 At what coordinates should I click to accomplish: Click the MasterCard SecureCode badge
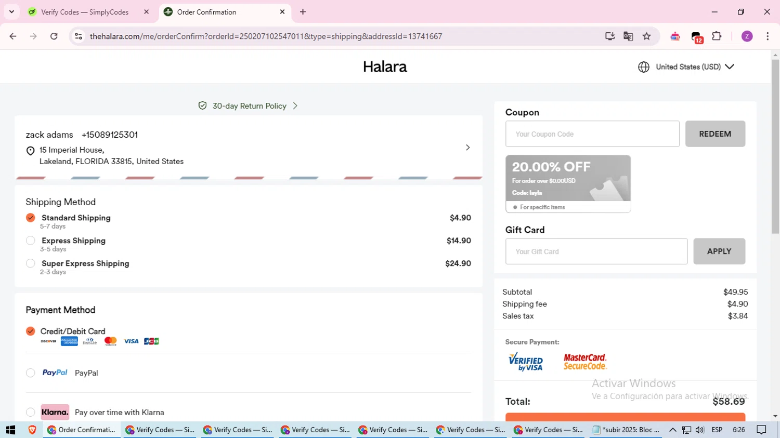[585, 362]
